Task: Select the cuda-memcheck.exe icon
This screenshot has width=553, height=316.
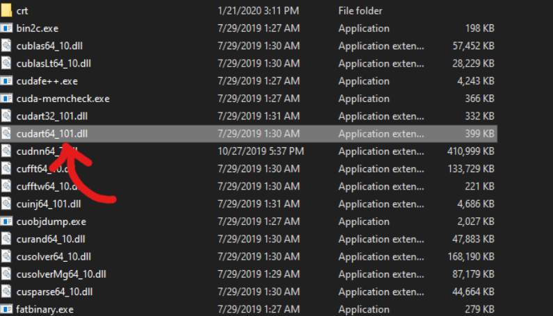Action: (x=6, y=99)
